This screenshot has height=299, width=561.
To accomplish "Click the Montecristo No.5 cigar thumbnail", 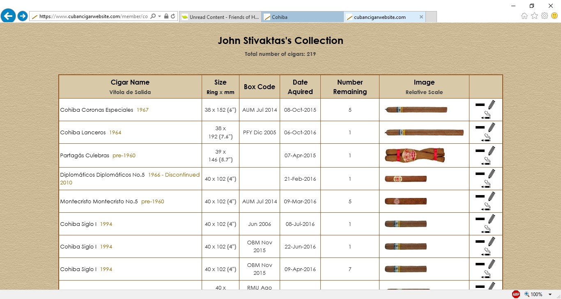I will [x=406, y=201].
